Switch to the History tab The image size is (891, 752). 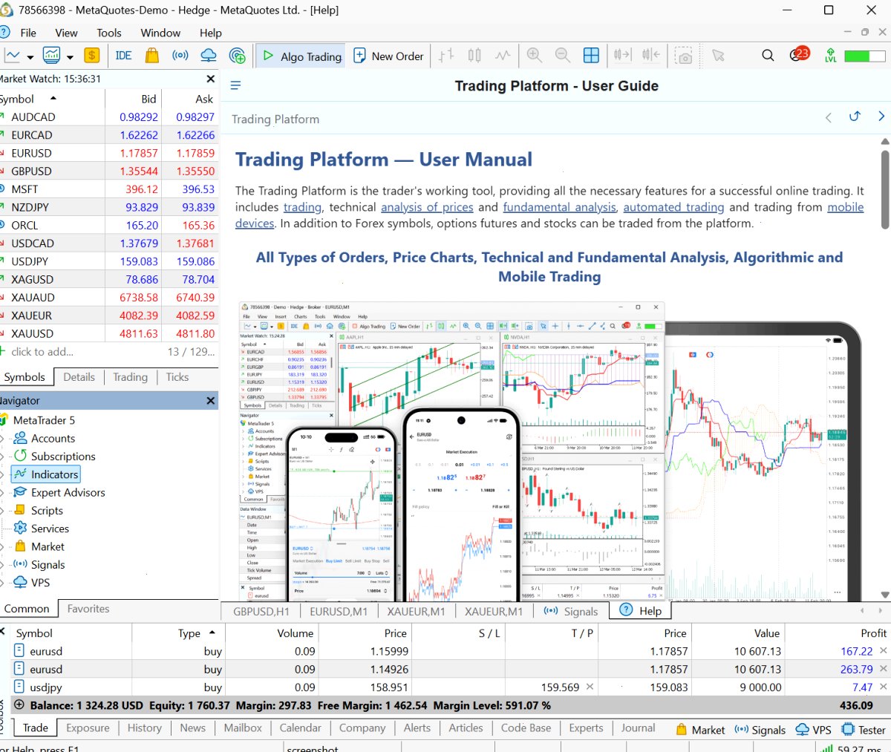coord(144,728)
